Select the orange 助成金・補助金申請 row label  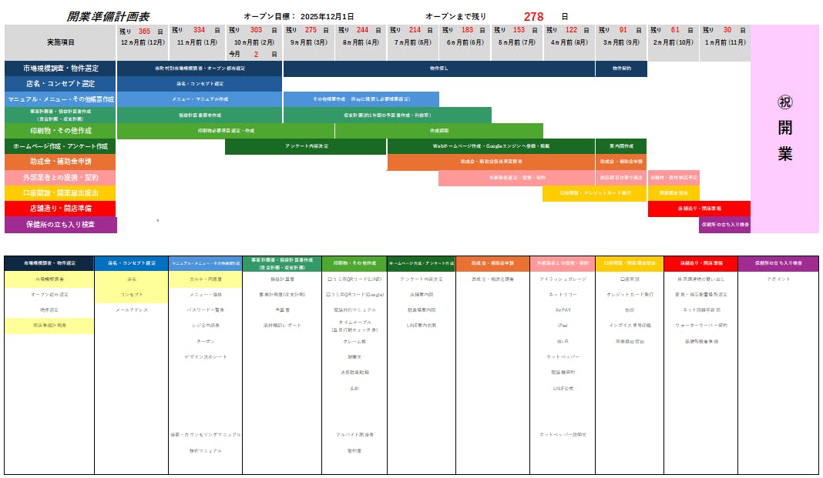coord(61,162)
